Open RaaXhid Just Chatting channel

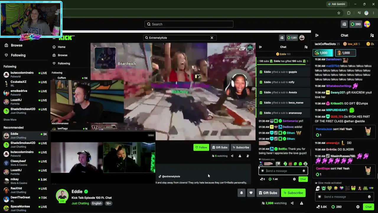click(25, 190)
